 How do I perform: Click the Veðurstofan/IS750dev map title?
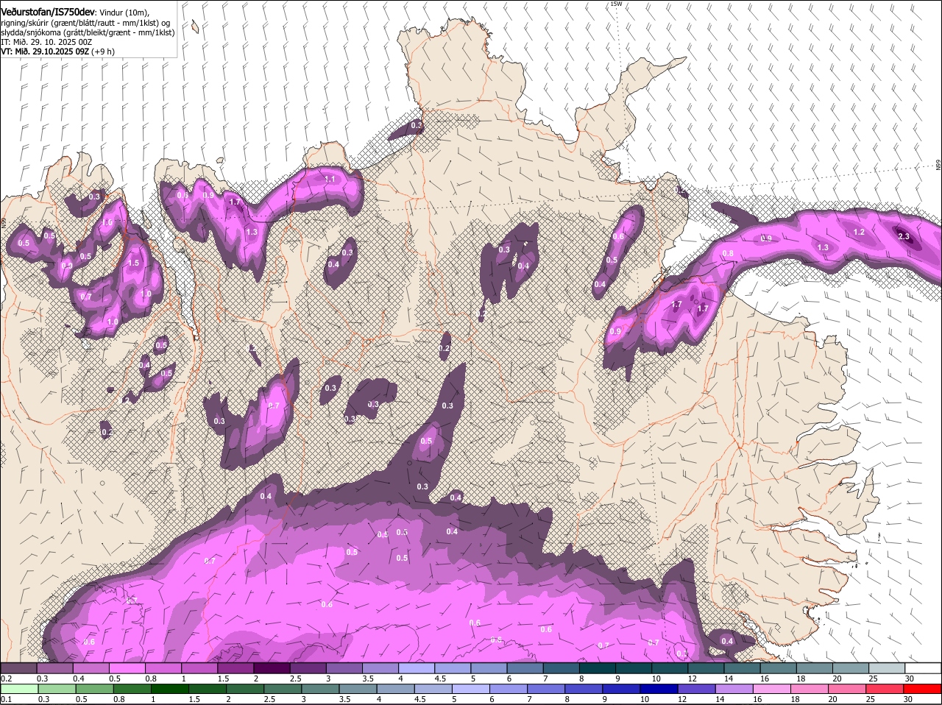click(x=47, y=13)
